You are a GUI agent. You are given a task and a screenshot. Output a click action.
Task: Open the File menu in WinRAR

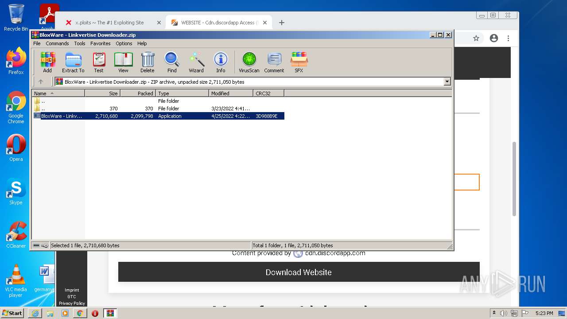pos(37,43)
